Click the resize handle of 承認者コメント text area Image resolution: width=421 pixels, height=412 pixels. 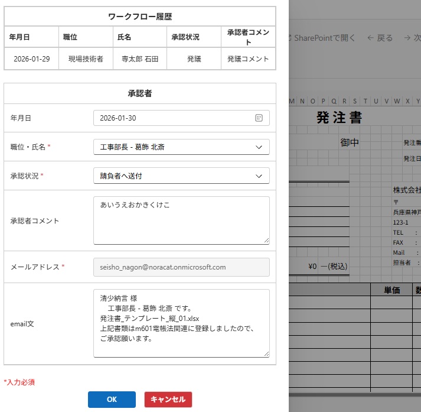point(266,241)
